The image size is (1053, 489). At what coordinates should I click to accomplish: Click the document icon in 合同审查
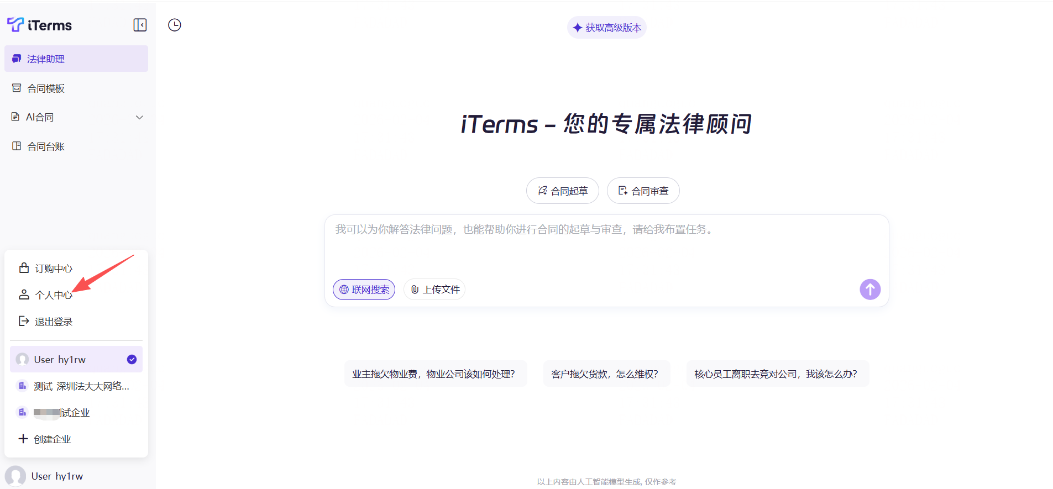623,191
